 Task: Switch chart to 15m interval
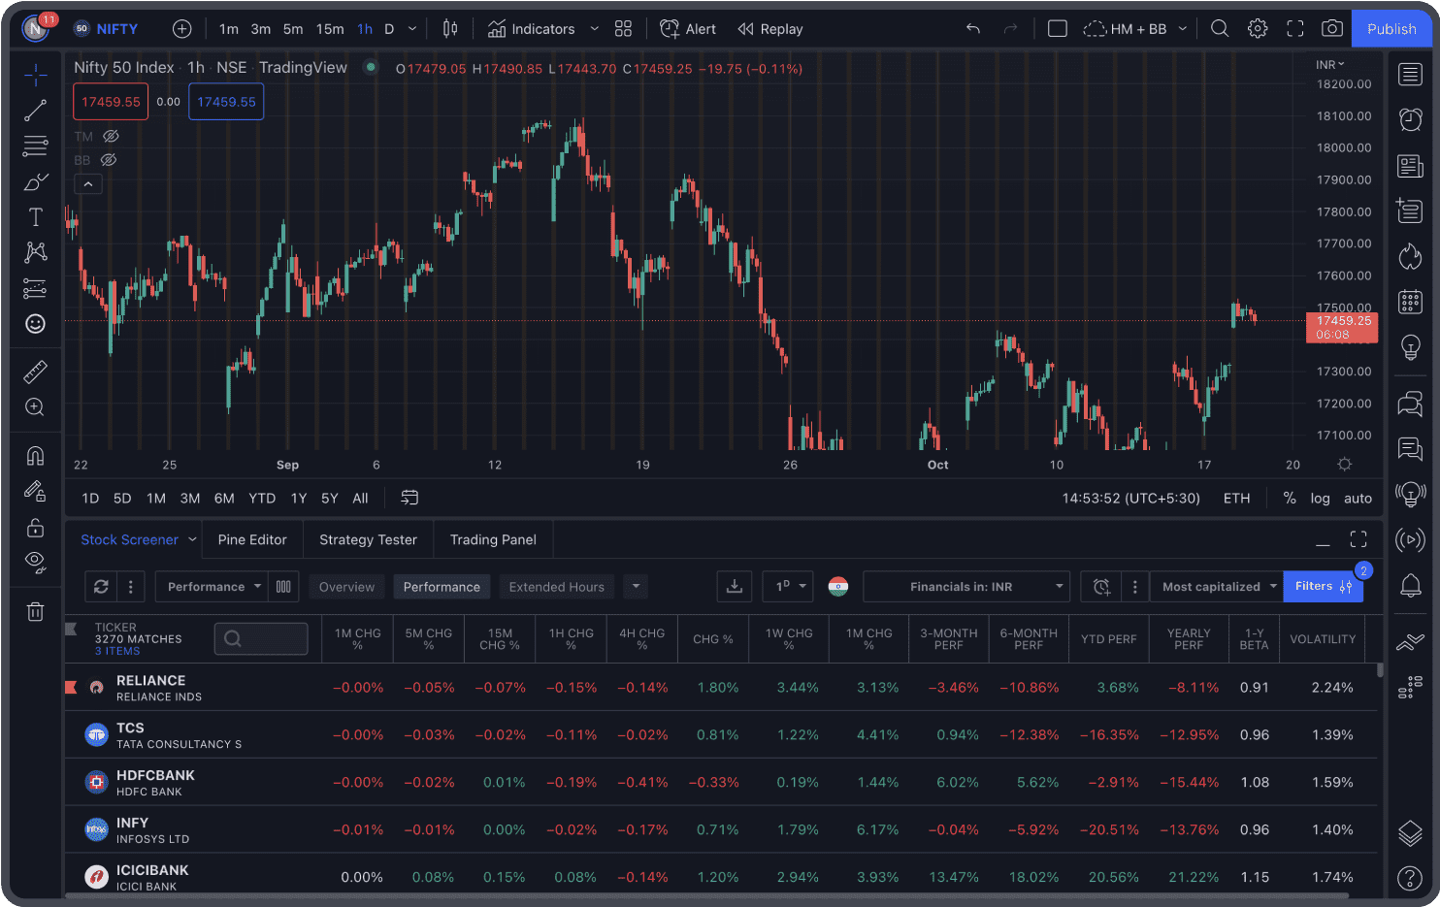point(330,29)
